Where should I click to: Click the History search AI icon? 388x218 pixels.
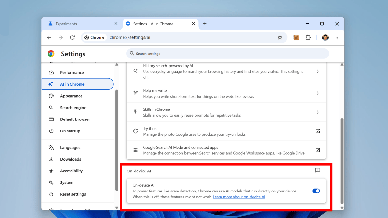(x=136, y=71)
